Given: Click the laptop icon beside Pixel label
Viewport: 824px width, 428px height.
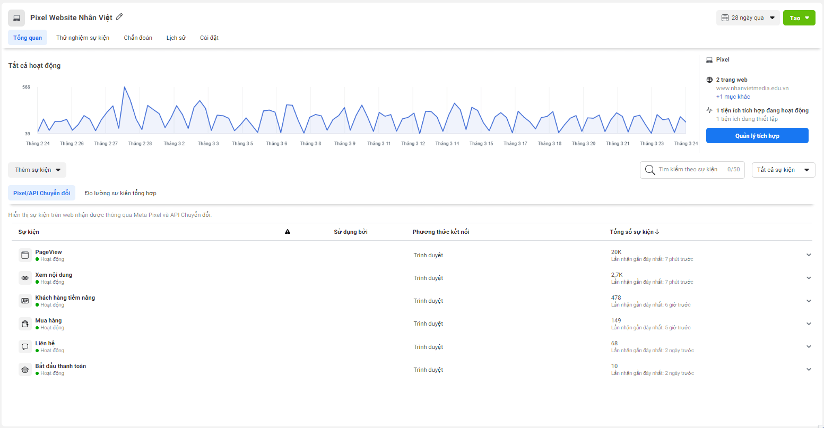Looking at the screenshot, I should point(709,60).
